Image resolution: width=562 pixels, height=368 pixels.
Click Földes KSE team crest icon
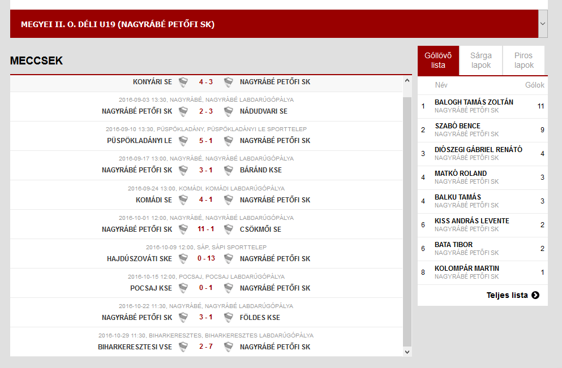[228, 317]
